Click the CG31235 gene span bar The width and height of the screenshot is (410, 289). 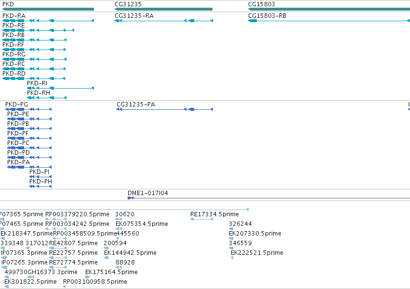coord(163,9)
